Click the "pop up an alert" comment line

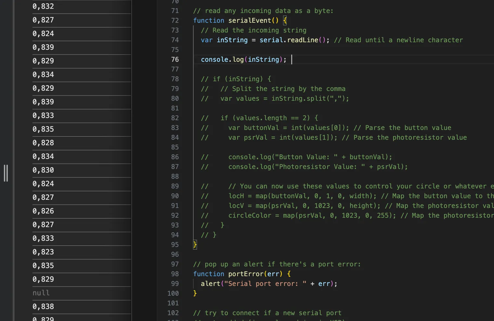pos(277,264)
